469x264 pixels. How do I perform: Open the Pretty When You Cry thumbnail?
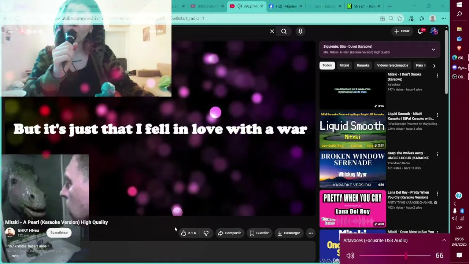click(352, 209)
